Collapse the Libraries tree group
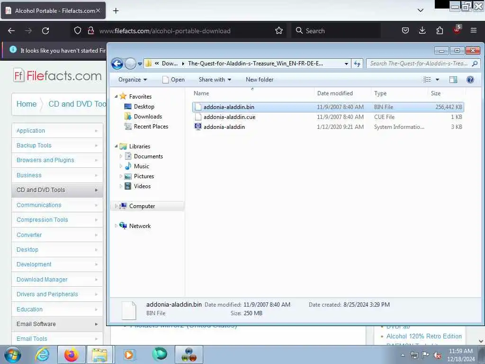 click(x=117, y=146)
